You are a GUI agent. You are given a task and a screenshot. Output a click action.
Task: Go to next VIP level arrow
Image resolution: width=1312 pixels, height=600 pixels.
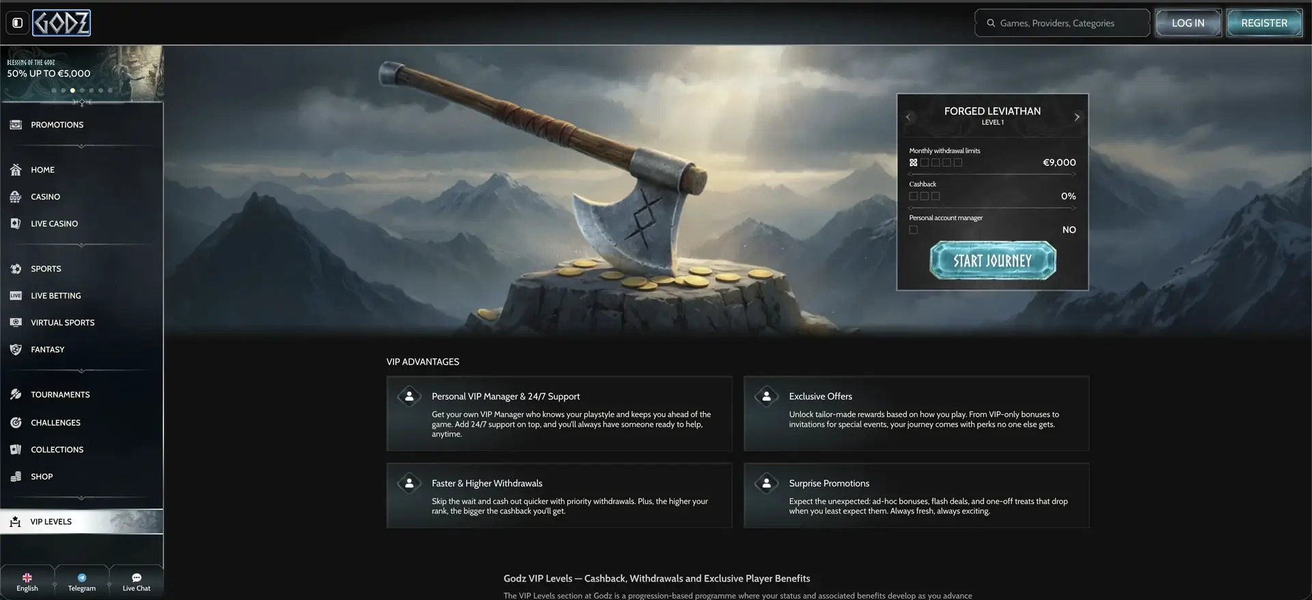[x=1077, y=117]
